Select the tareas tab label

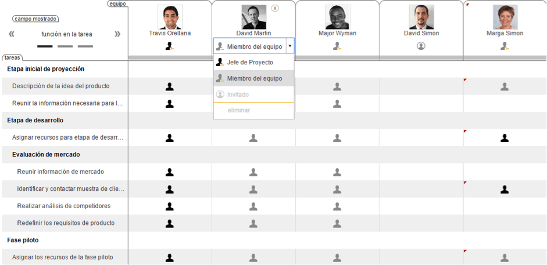click(12, 57)
